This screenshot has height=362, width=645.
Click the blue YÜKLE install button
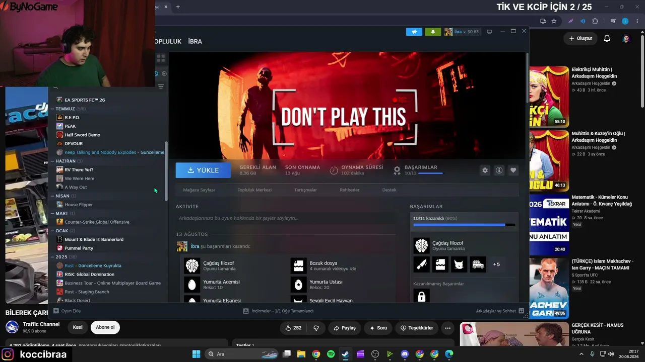point(203,170)
